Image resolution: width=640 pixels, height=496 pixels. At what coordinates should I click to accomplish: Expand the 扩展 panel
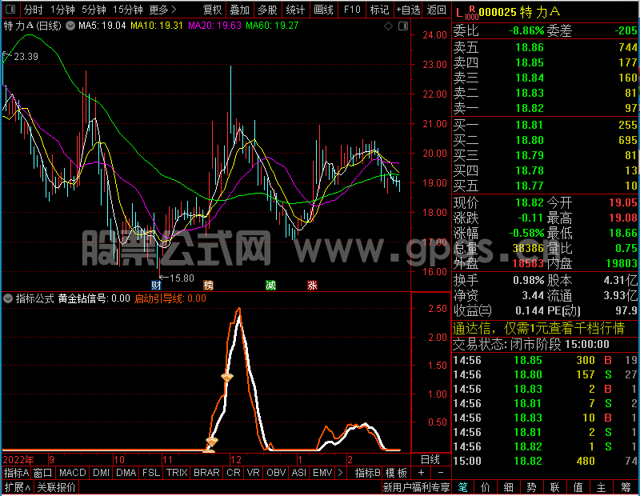coord(18,487)
